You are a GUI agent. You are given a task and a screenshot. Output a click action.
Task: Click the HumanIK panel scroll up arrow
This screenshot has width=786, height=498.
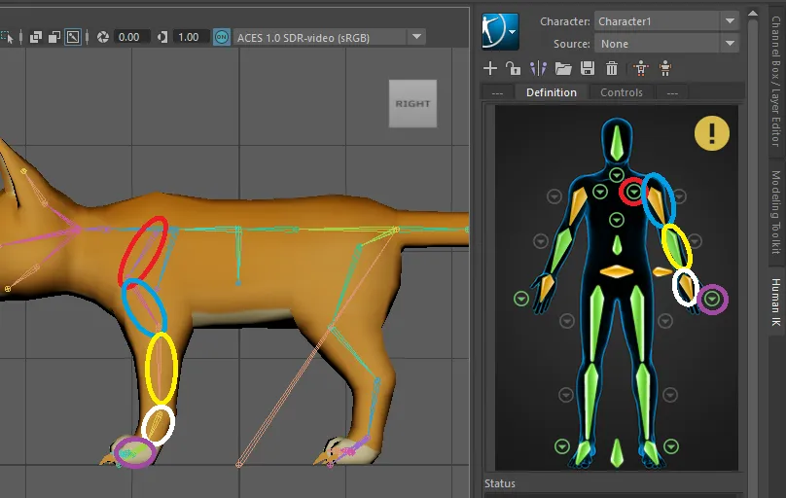[752, 14]
